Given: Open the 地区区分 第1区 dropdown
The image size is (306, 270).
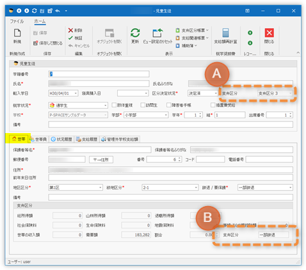Looking at the screenshot, I should coord(101,187).
